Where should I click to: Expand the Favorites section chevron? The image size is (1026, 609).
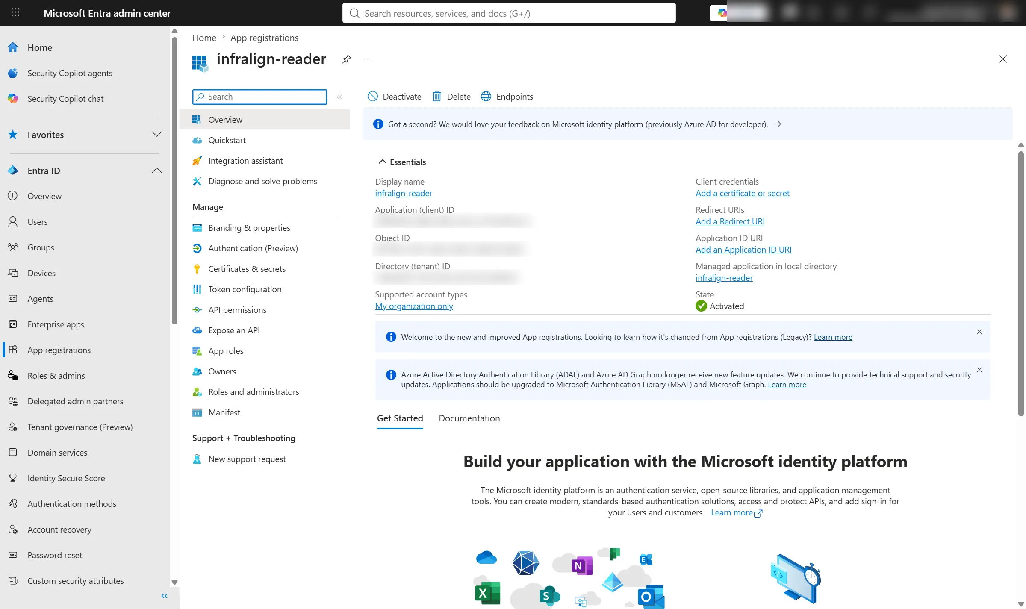(x=157, y=135)
